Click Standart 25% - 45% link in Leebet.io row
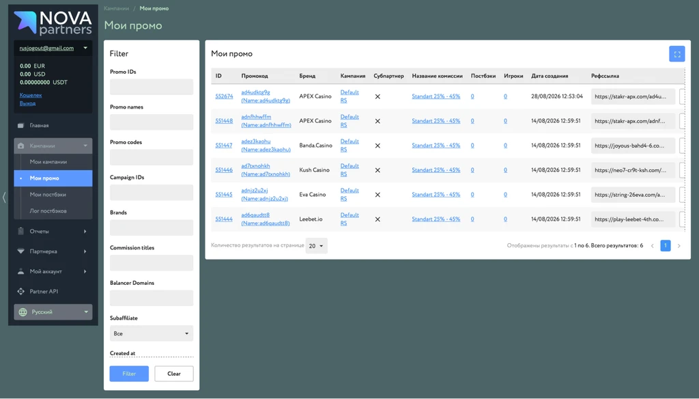Viewport: 699px width, 399px height. pos(436,219)
